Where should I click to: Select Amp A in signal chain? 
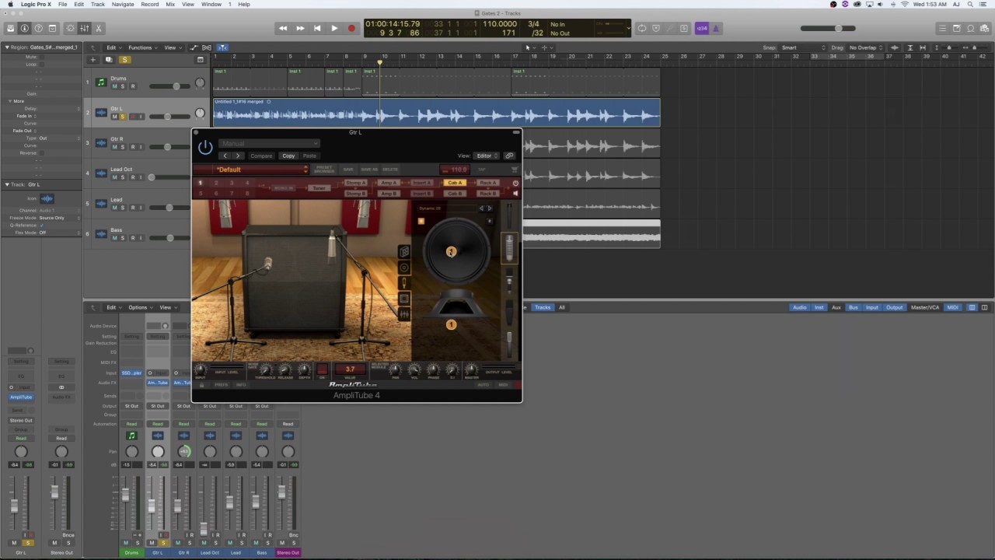coord(389,183)
